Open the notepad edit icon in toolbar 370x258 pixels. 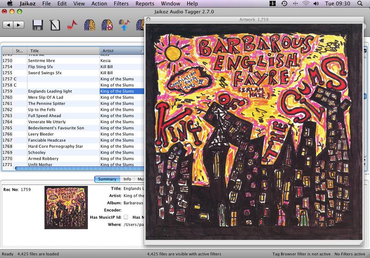click(55, 25)
